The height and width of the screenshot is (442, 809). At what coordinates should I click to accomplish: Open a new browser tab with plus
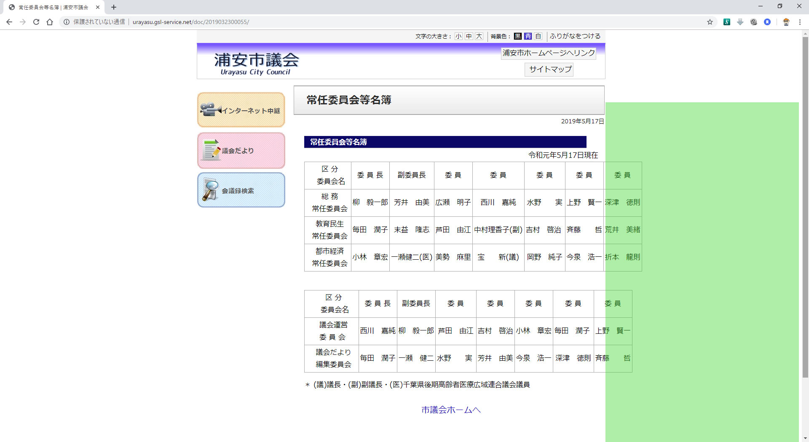[x=114, y=7]
